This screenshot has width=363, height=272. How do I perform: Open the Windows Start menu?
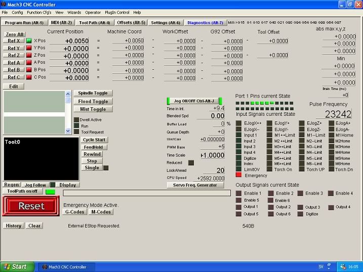click(x=17, y=266)
